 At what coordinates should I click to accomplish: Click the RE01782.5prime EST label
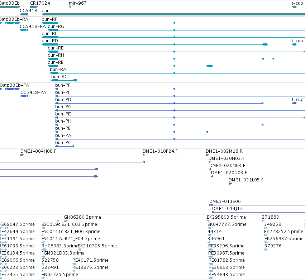(x=227, y=260)
